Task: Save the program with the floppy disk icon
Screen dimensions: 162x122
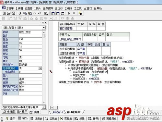Action: (14, 13)
